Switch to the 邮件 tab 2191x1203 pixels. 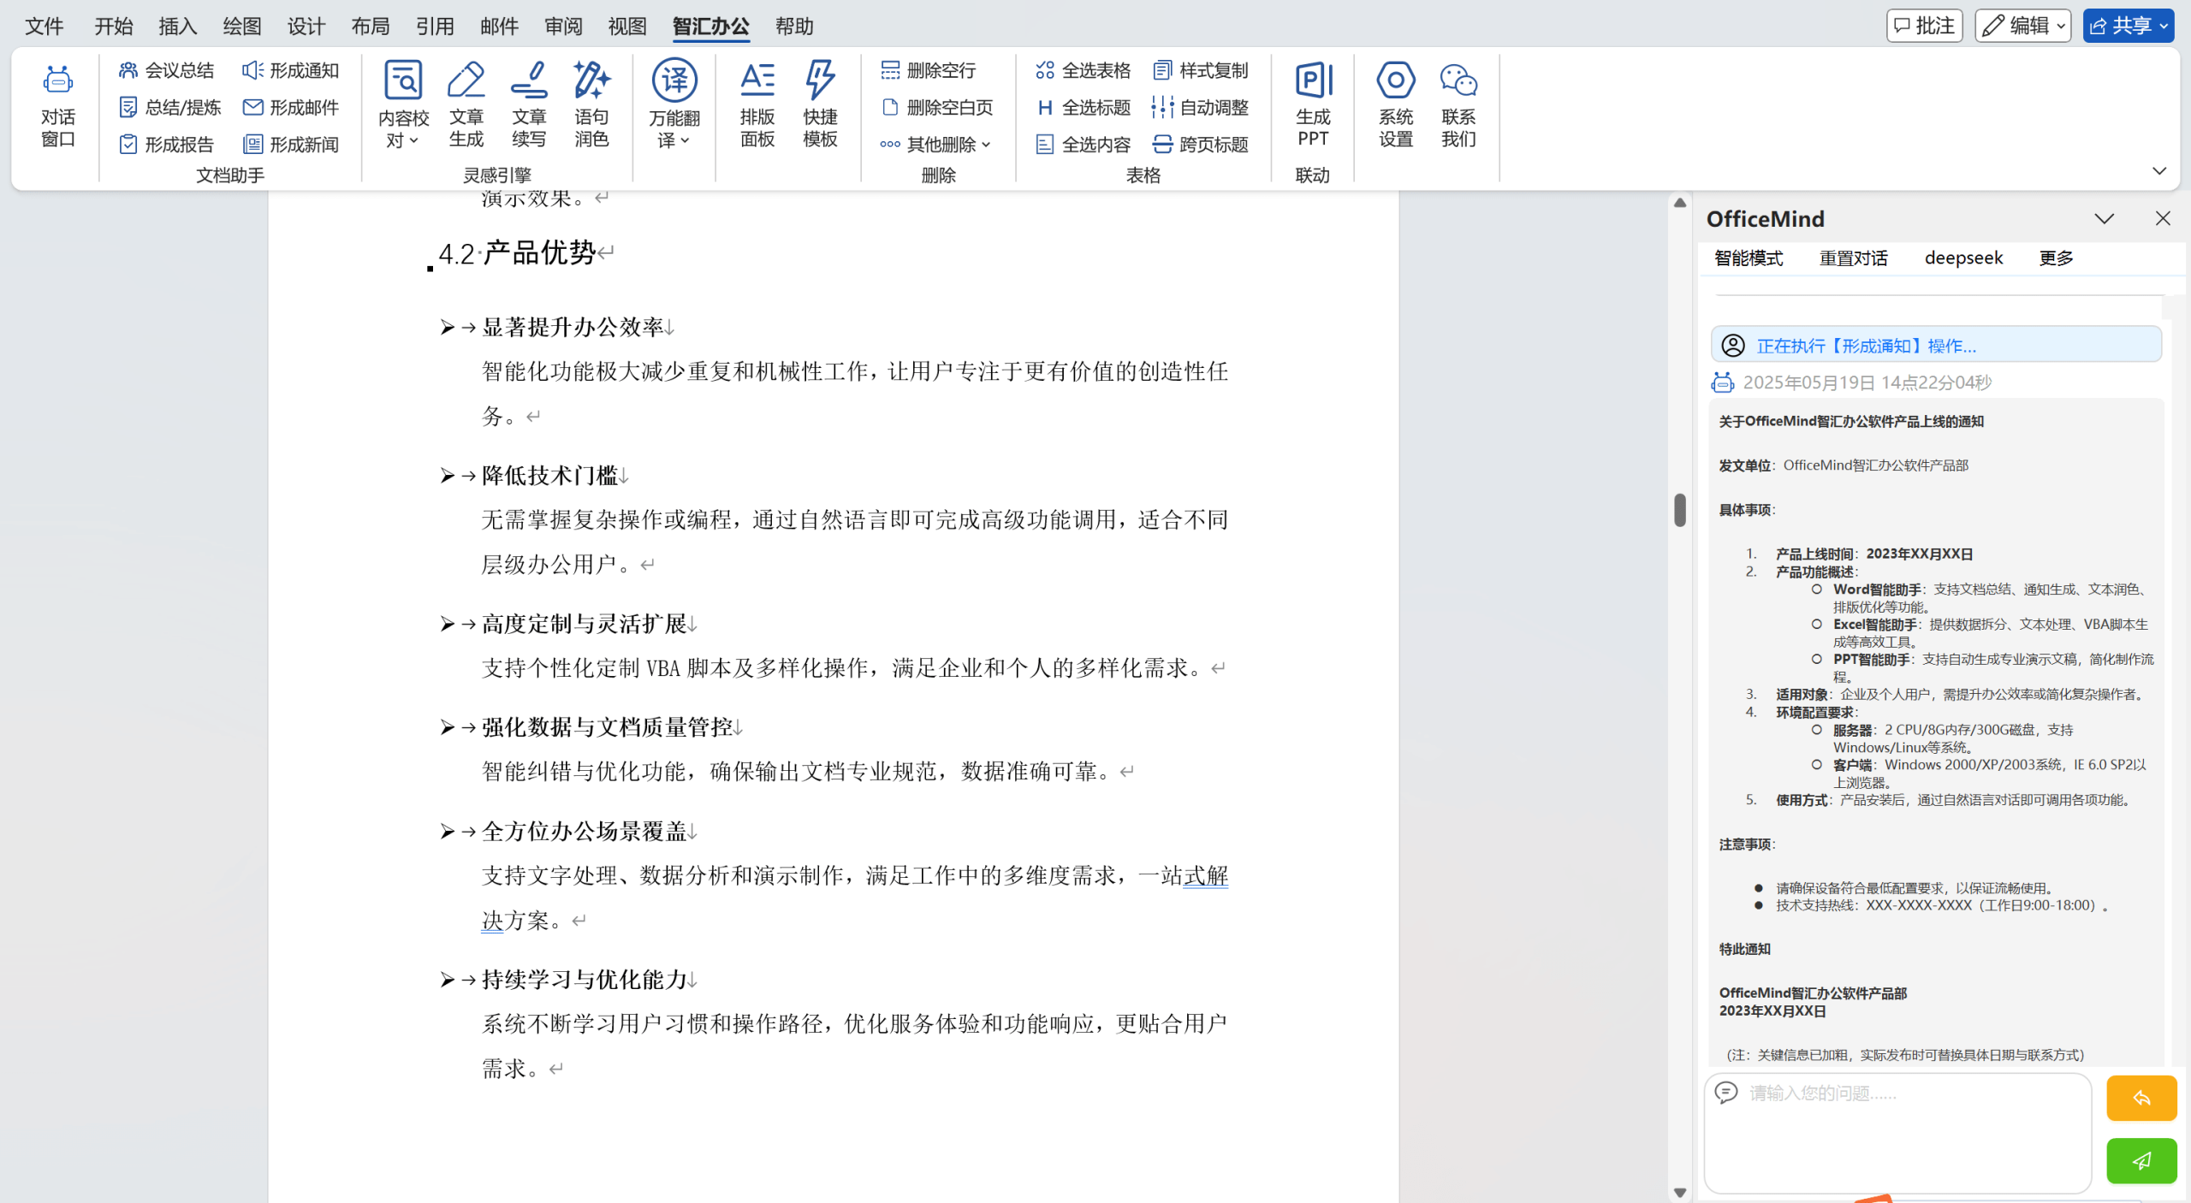pyautogui.click(x=499, y=27)
